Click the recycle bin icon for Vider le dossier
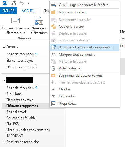 click(x=53, y=68)
